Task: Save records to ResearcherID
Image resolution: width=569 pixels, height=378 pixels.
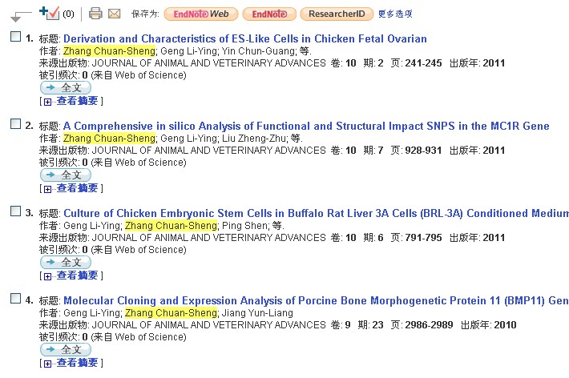Action: (336, 14)
